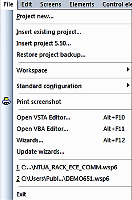Choose Insert project 5.50...
This screenshot has height=200, width=132.
[72, 43]
